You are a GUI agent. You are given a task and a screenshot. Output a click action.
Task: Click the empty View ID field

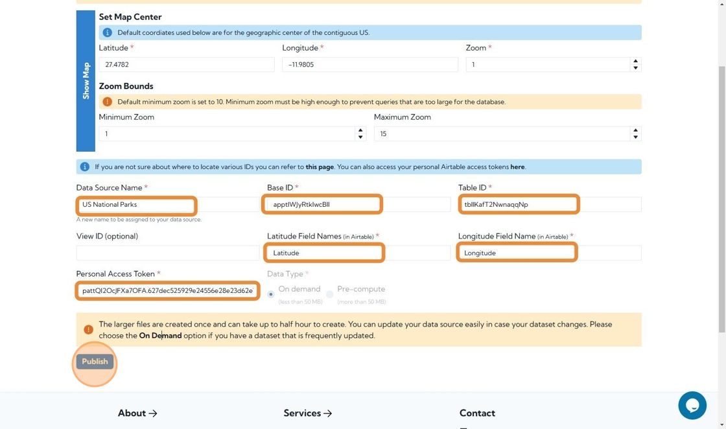168,253
